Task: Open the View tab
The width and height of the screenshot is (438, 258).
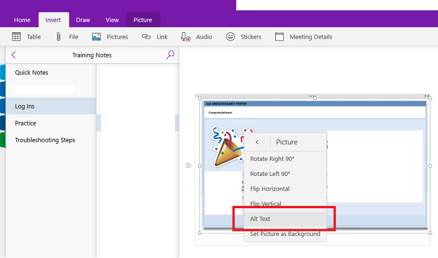Action: tap(112, 20)
